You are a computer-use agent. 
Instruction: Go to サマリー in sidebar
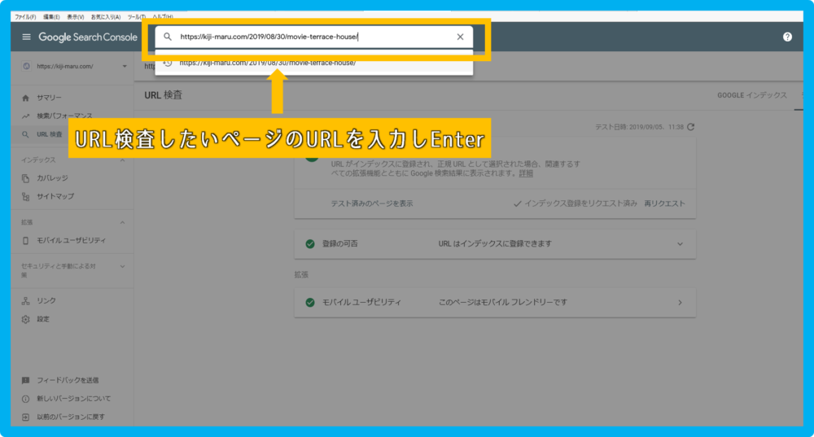(49, 98)
